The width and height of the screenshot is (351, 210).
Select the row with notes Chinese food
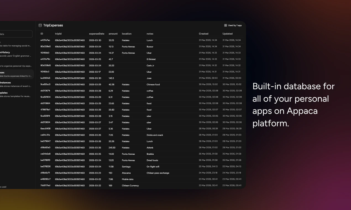coord(138,84)
